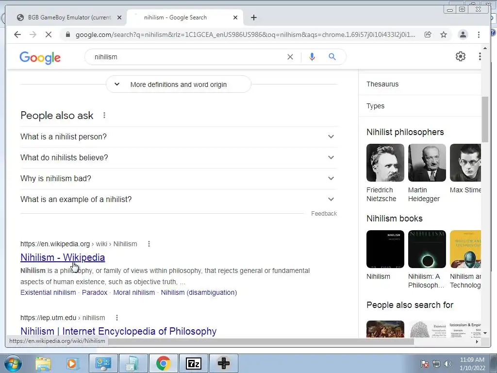Select the Max Stirner portrait

click(x=465, y=163)
